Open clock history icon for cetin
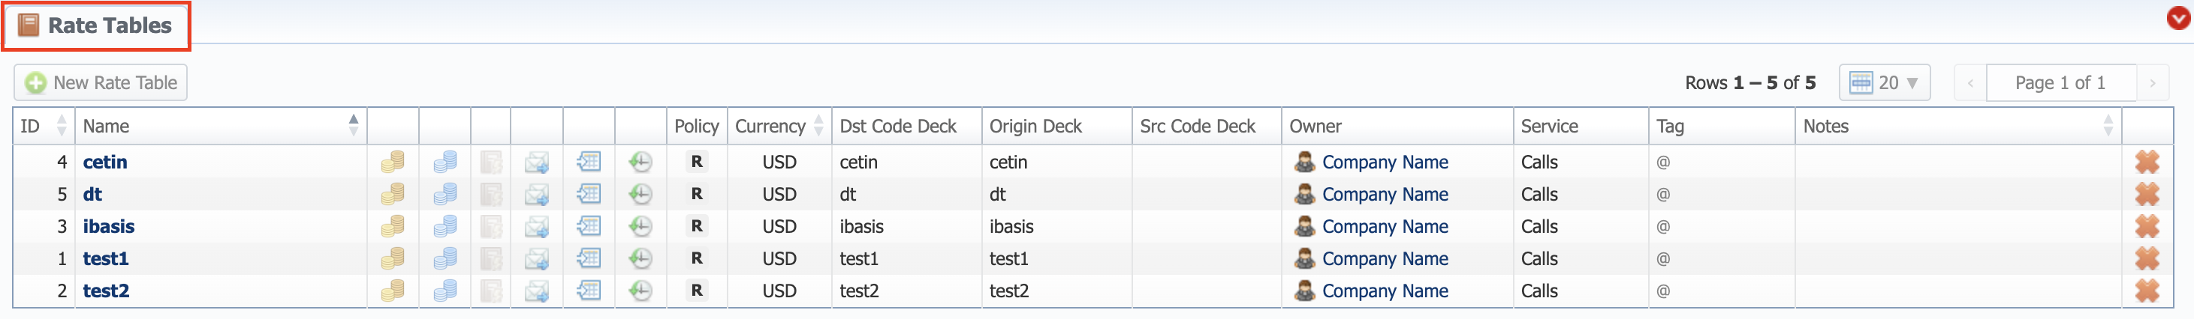The height and width of the screenshot is (319, 2194). (x=640, y=161)
